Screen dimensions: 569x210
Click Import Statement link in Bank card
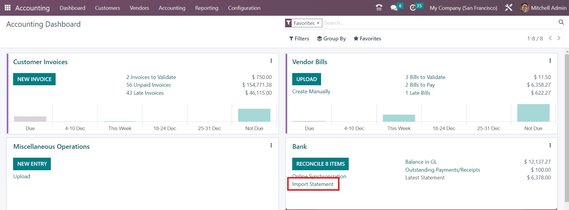coord(313,184)
